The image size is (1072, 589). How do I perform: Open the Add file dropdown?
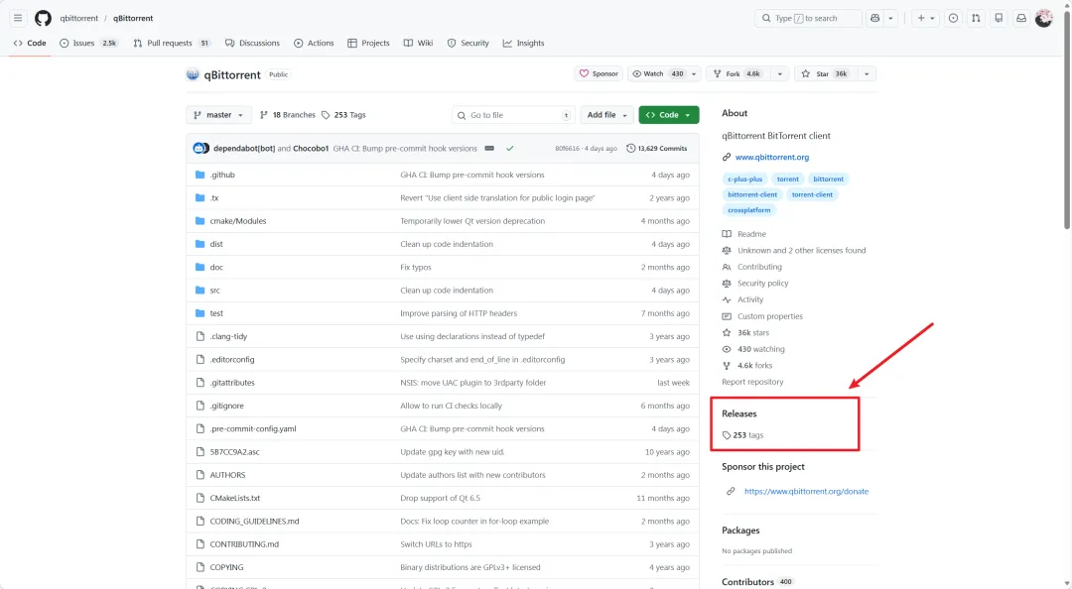pyautogui.click(x=606, y=115)
